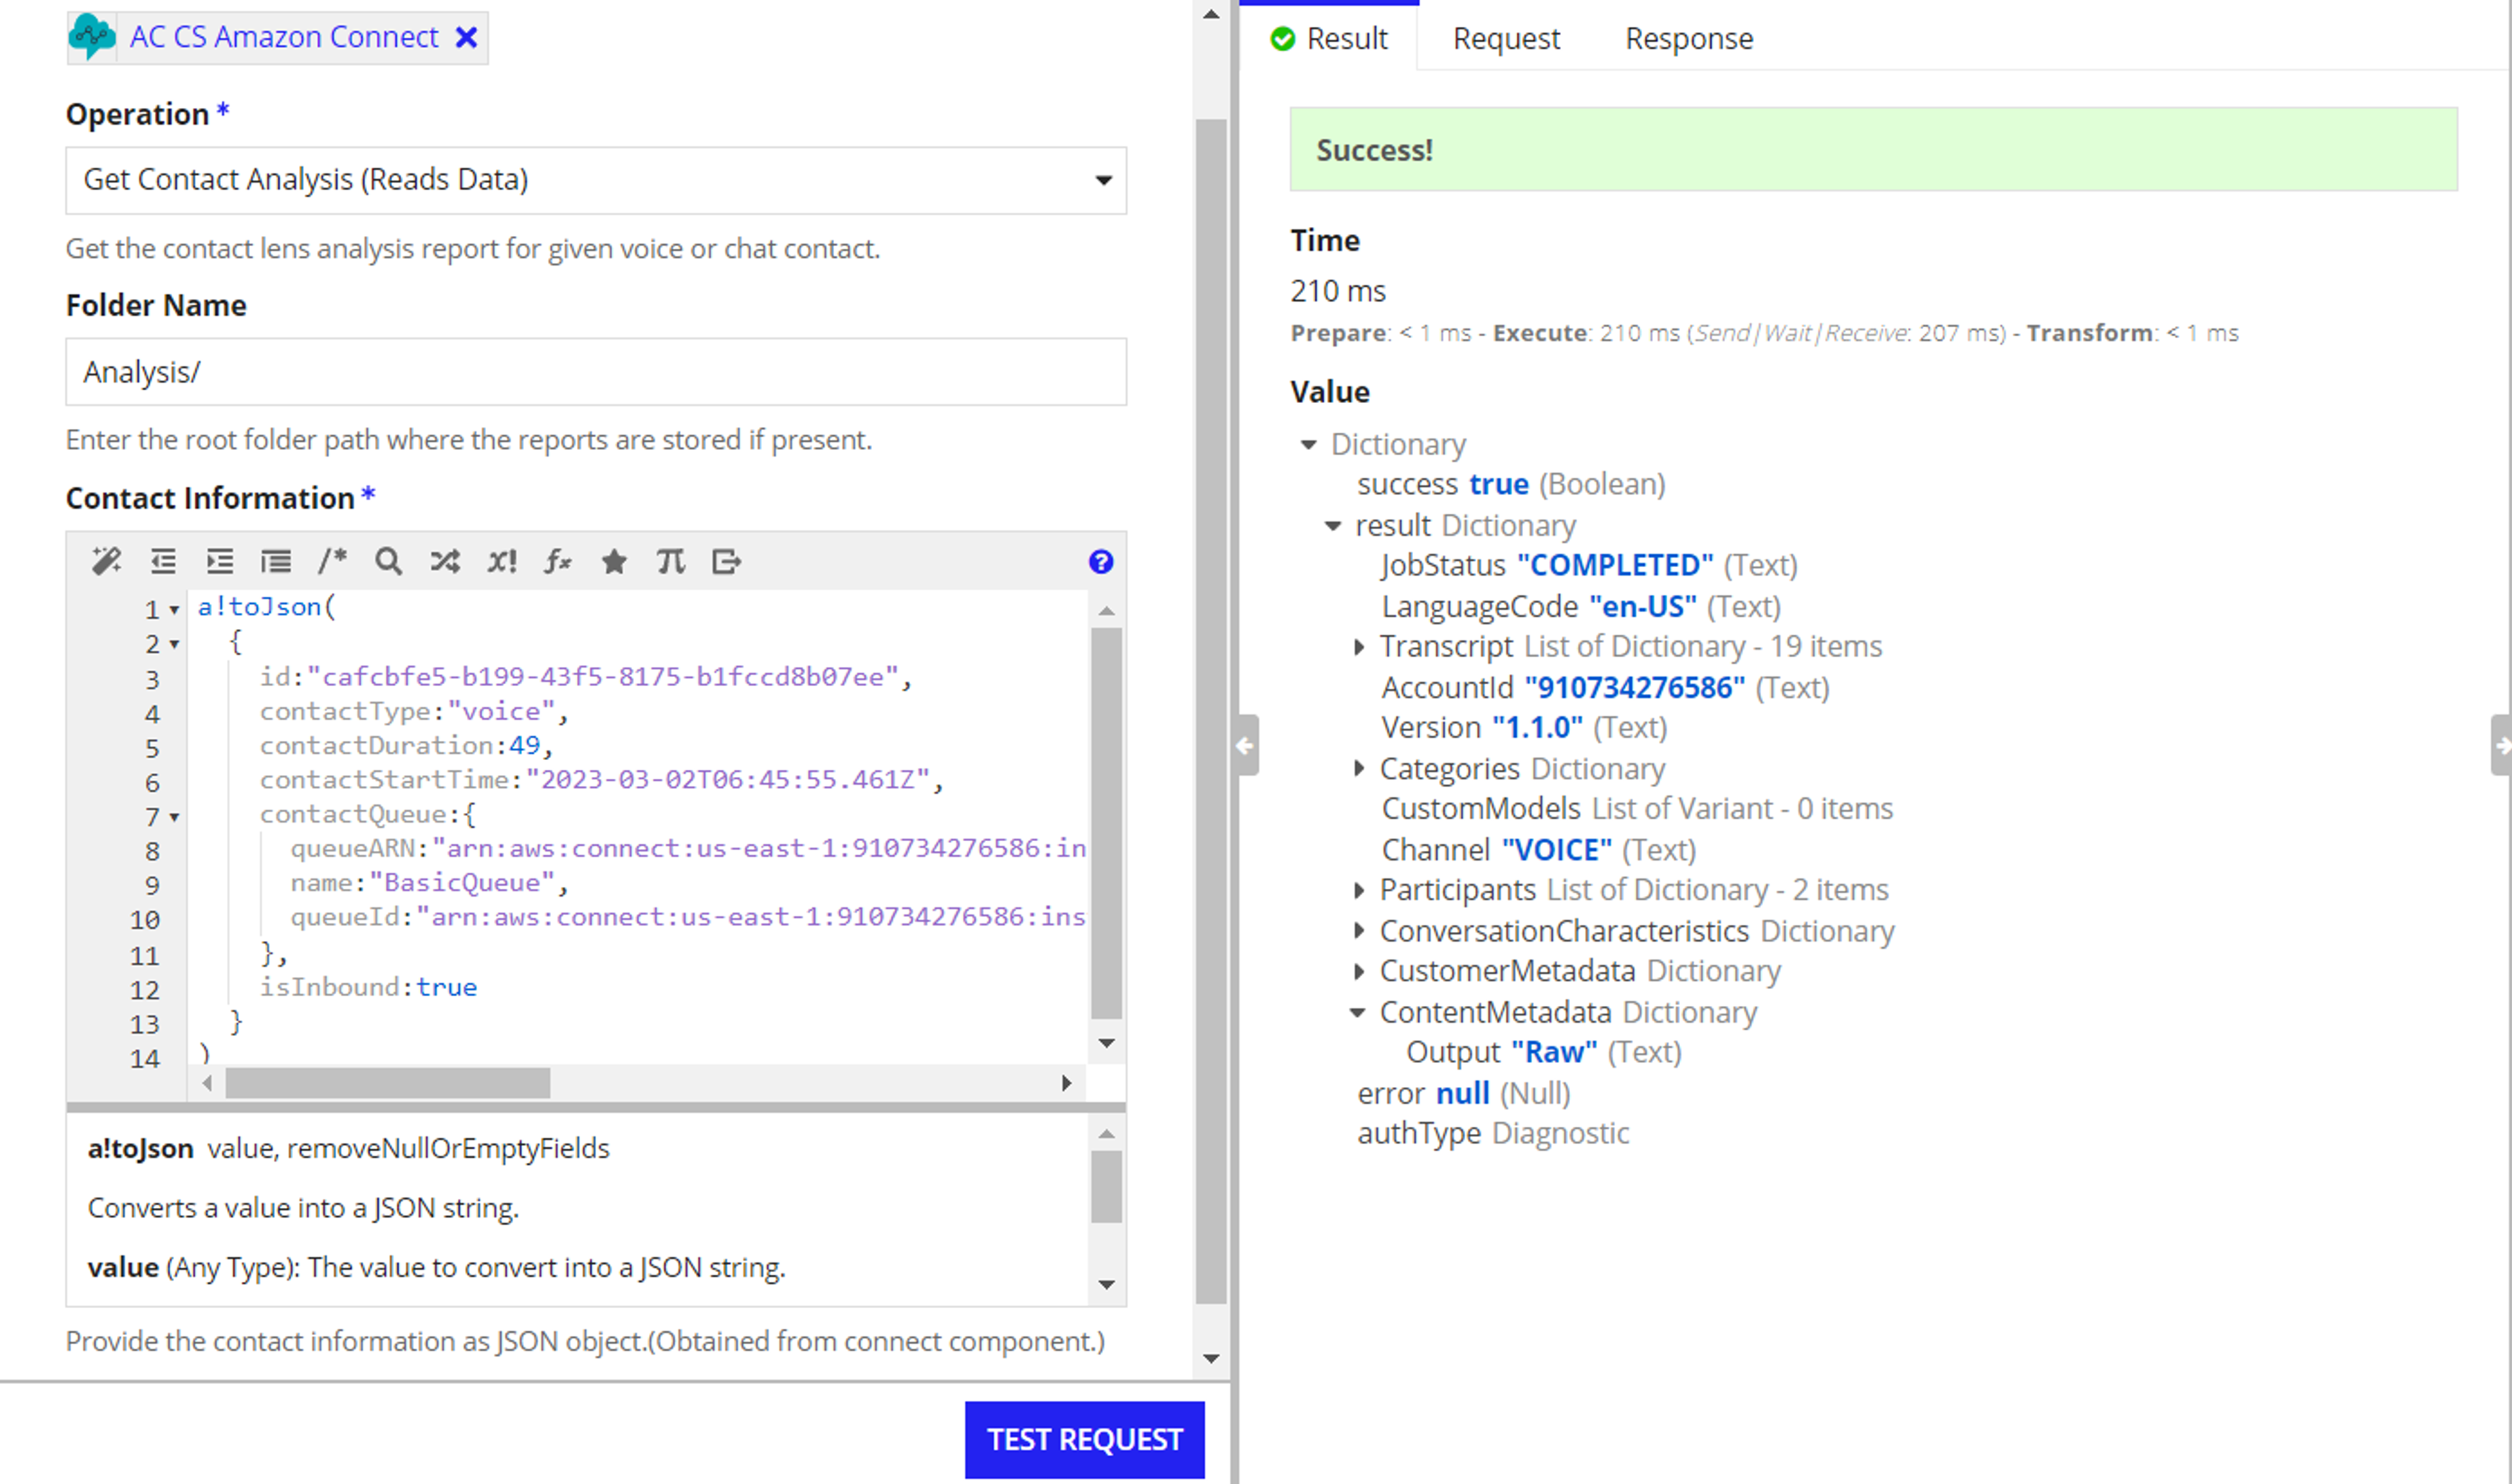Open expression editor help question mark
The image size is (2512, 1484).
(1101, 562)
